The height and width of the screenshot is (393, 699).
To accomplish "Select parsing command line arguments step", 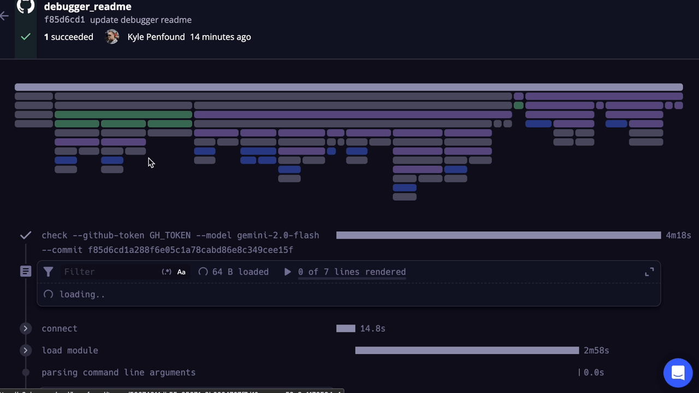I will coord(119,372).
